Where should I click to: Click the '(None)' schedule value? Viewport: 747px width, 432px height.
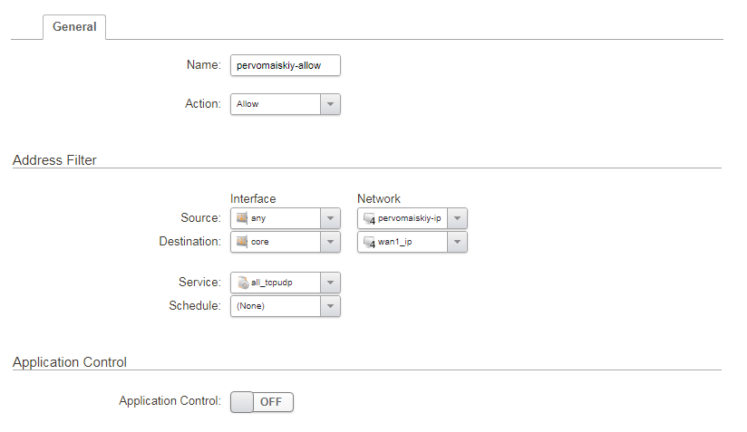pyautogui.click(x=276, y=306)
